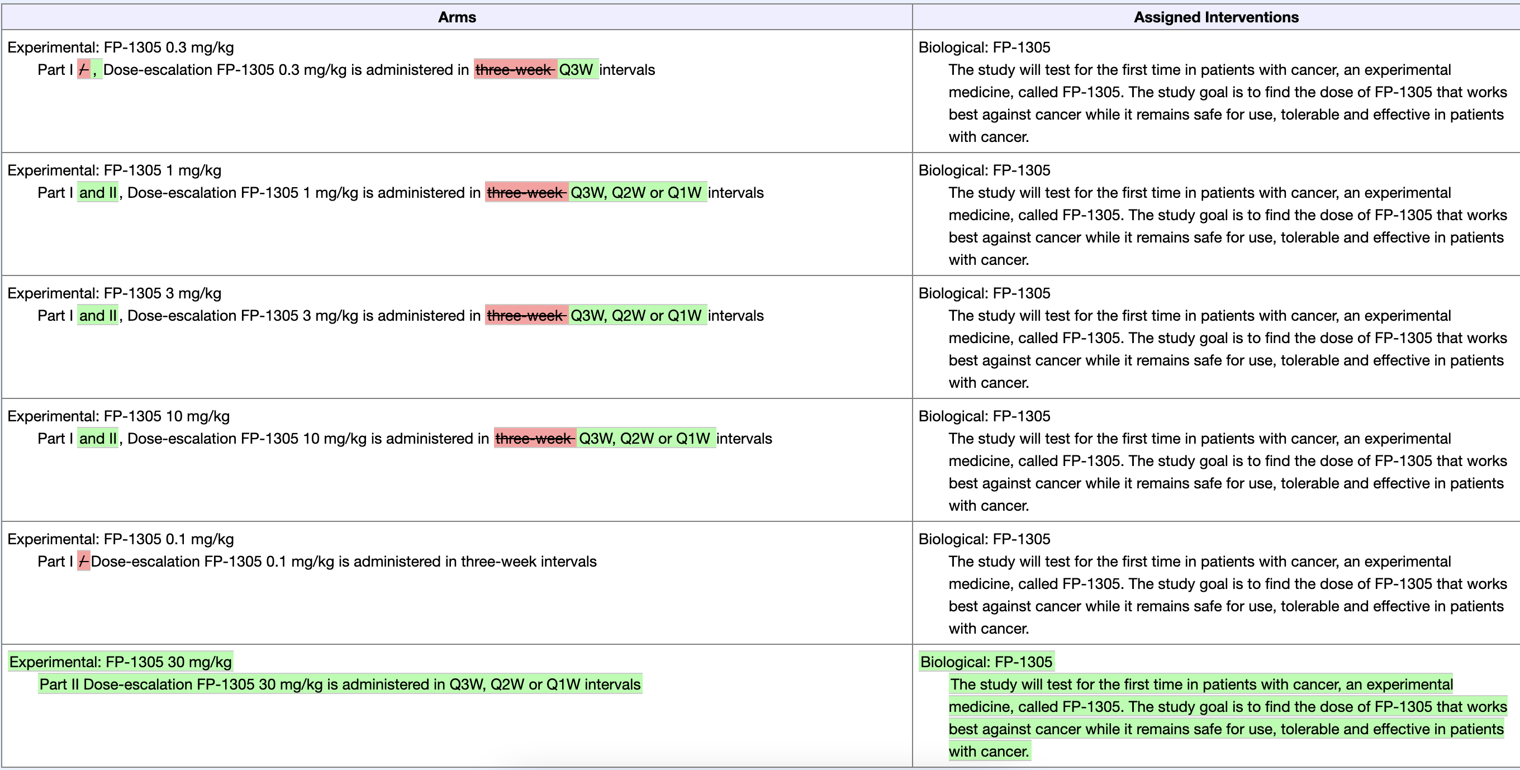Click the green 'Q3W' insertion in 0.3 mg/kg row
The width and height of the screenshot is (1520, 770).
tap(577, 70)
